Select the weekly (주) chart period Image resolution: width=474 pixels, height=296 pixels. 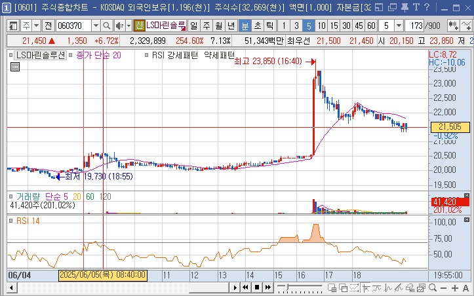pyautogui.click(x=206, y=26)
